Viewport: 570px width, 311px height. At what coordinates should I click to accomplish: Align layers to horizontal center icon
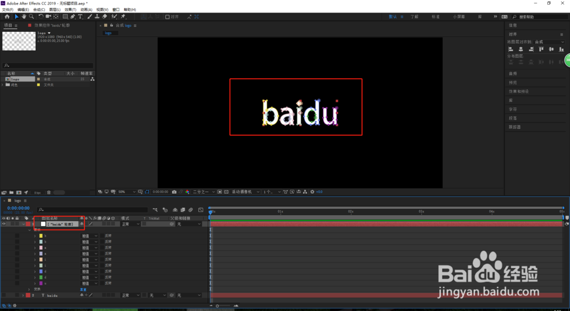[521, 49]
